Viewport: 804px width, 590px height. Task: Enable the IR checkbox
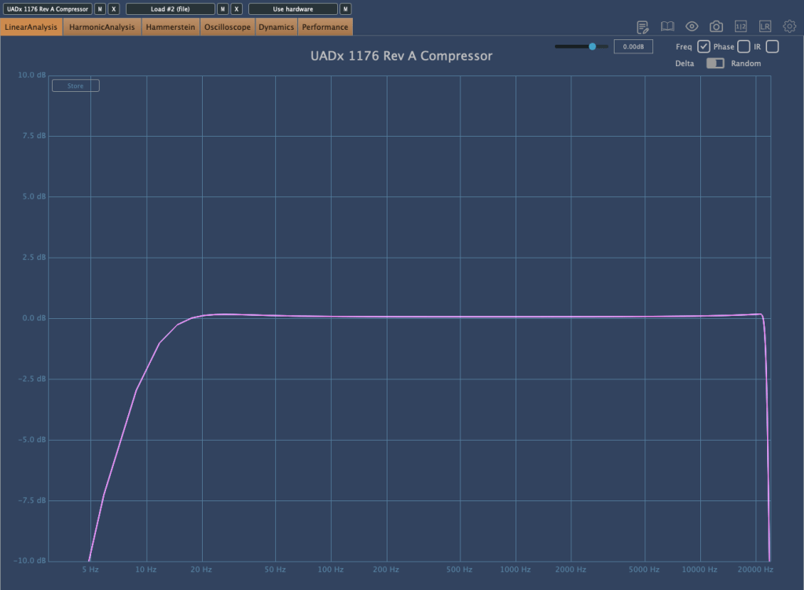772,47
